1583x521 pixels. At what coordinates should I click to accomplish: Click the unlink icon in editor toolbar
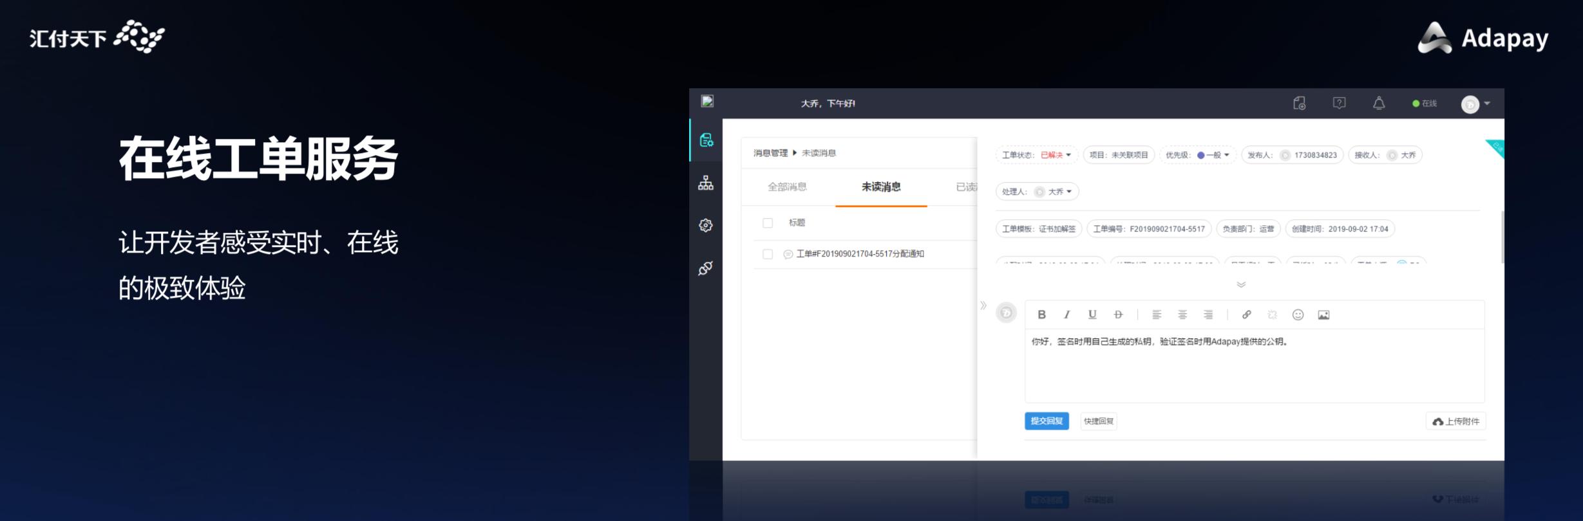pos(1273,315)
